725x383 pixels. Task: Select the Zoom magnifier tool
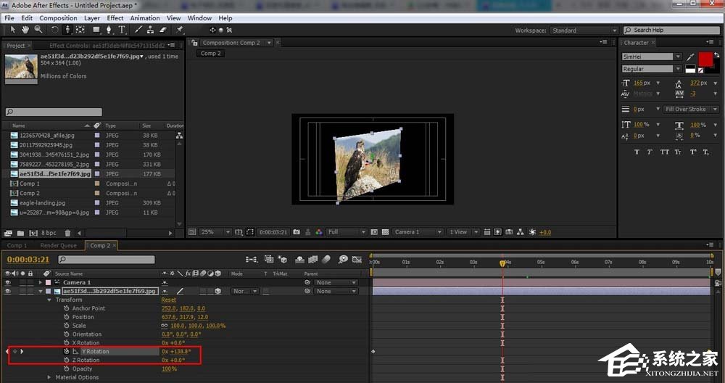tap(37, 30)
